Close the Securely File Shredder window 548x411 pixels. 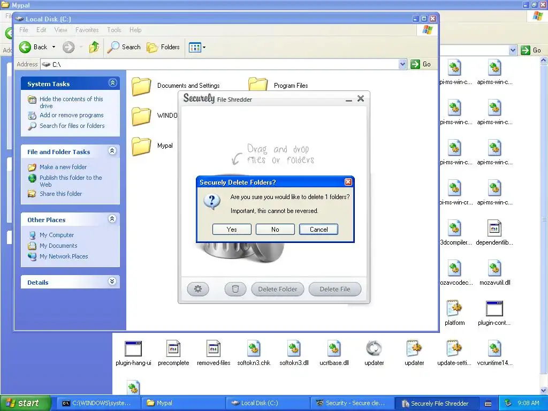tap(361, 98)
